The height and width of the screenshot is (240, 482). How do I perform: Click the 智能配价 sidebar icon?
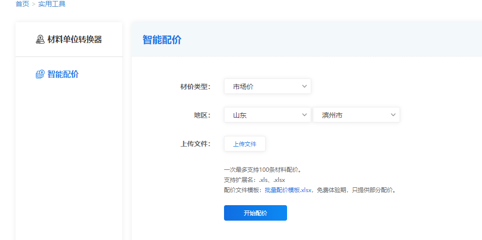click(x=40, y=74)
